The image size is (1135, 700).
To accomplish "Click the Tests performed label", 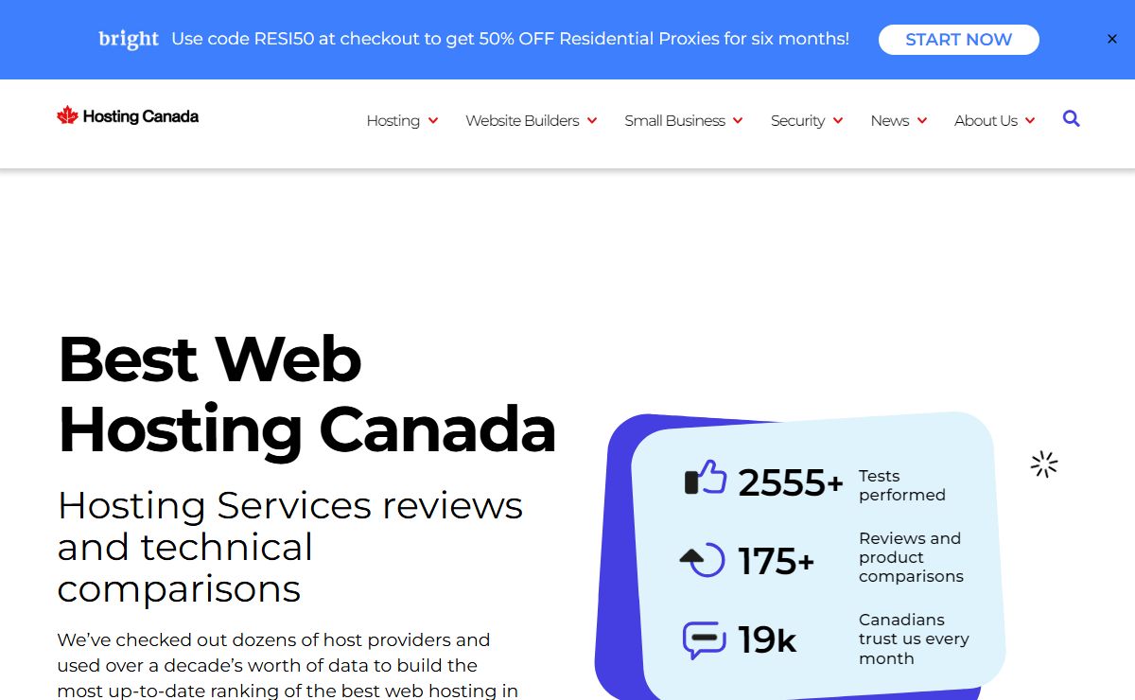I will click(x=902, y=485).
